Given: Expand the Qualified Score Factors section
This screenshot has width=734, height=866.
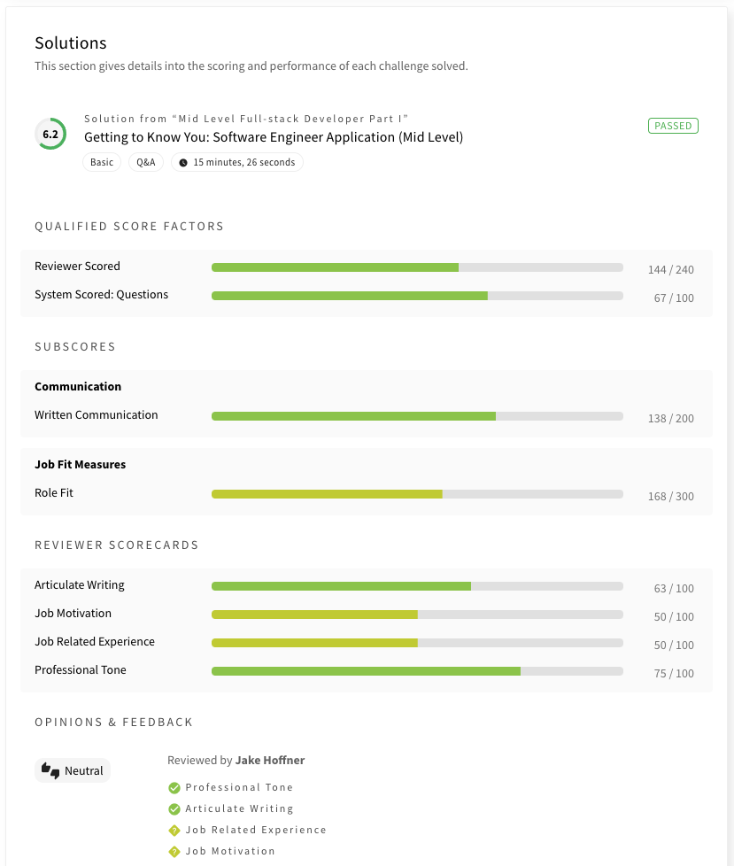Looking at the screenshot, I should tap(129, 226).
